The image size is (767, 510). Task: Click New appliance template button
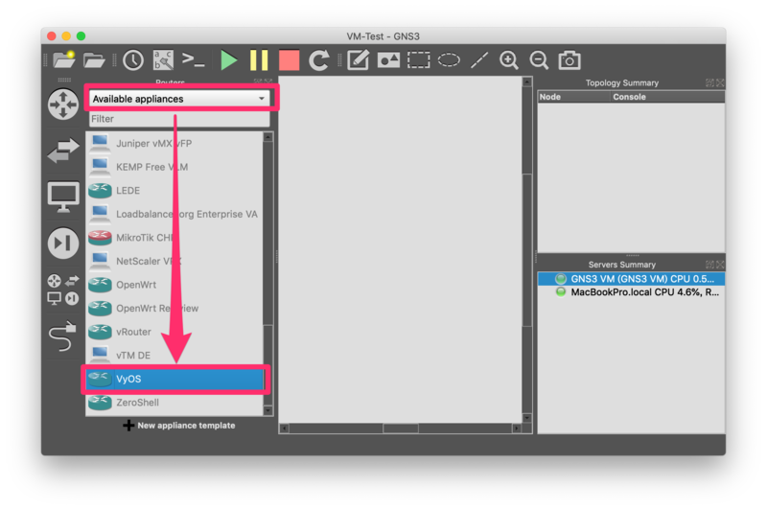click(x=179, y=426)
